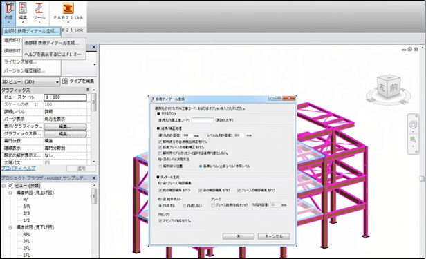Select the 2FL view in tree

[x=26, y=248]
